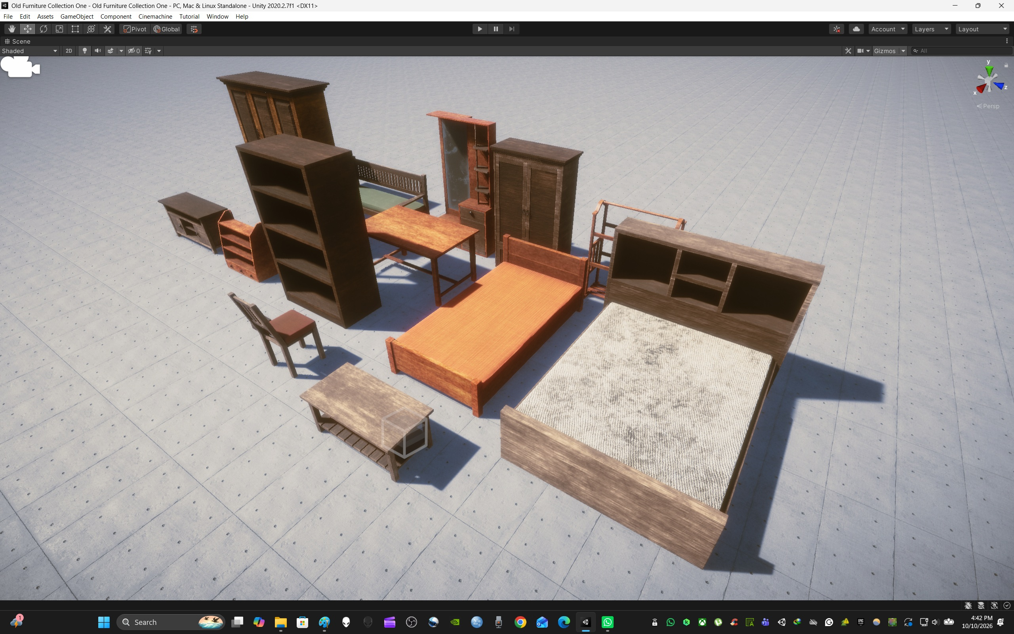Toggle Persp projection label

(x=988, y=106)
